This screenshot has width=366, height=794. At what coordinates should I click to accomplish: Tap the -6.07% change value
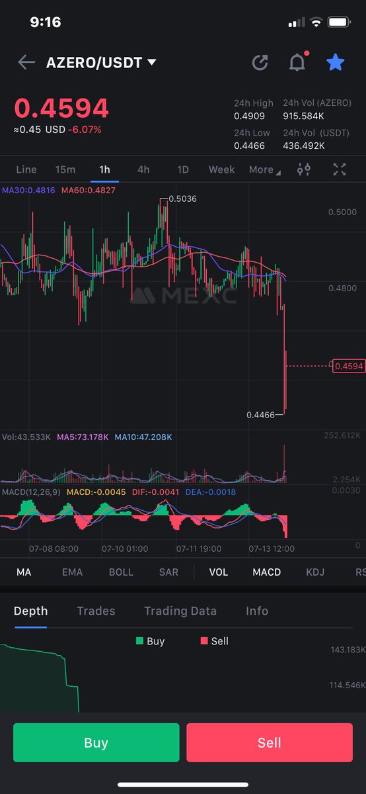tap(85, 130)
